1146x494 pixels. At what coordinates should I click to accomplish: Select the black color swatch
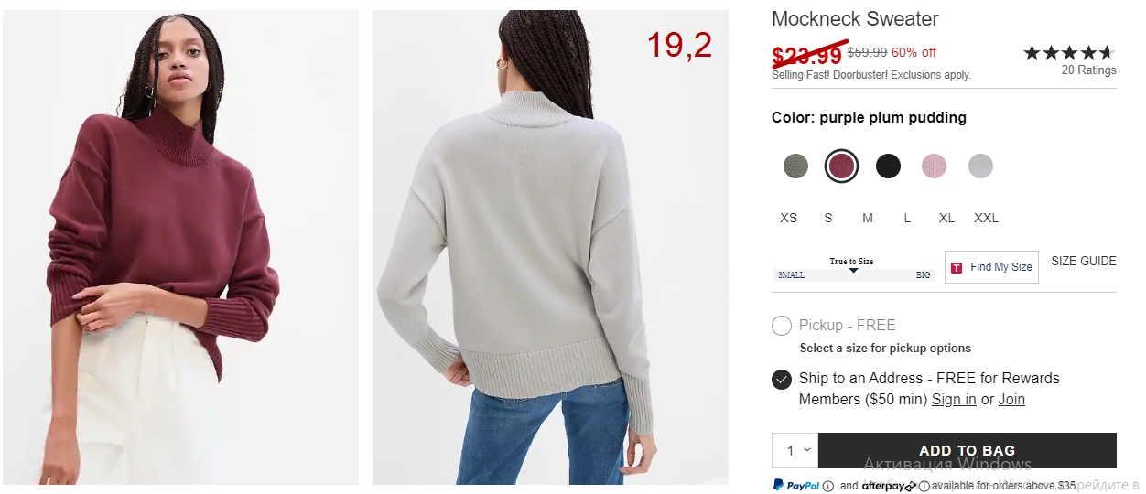[888, 166]
